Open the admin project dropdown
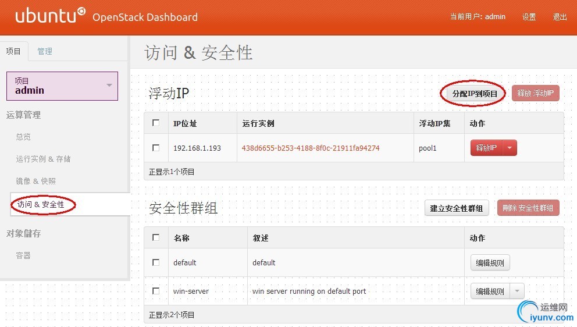 [62, 86]
